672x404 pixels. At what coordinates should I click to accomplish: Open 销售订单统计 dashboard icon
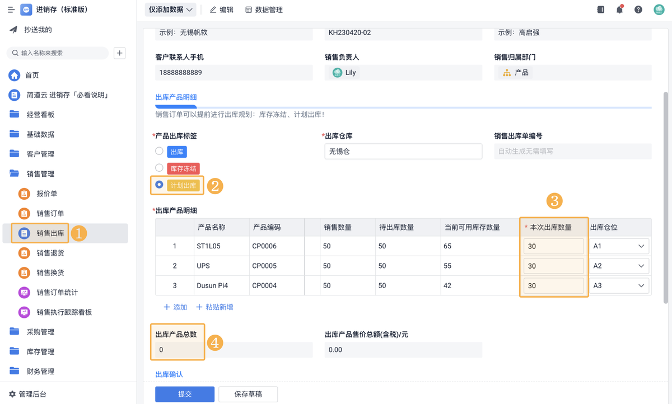(24, 292)
